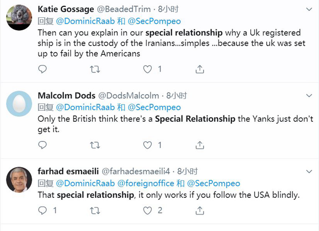
Task: Retweet Malcolm Dods' tweet
Action: 95,145
